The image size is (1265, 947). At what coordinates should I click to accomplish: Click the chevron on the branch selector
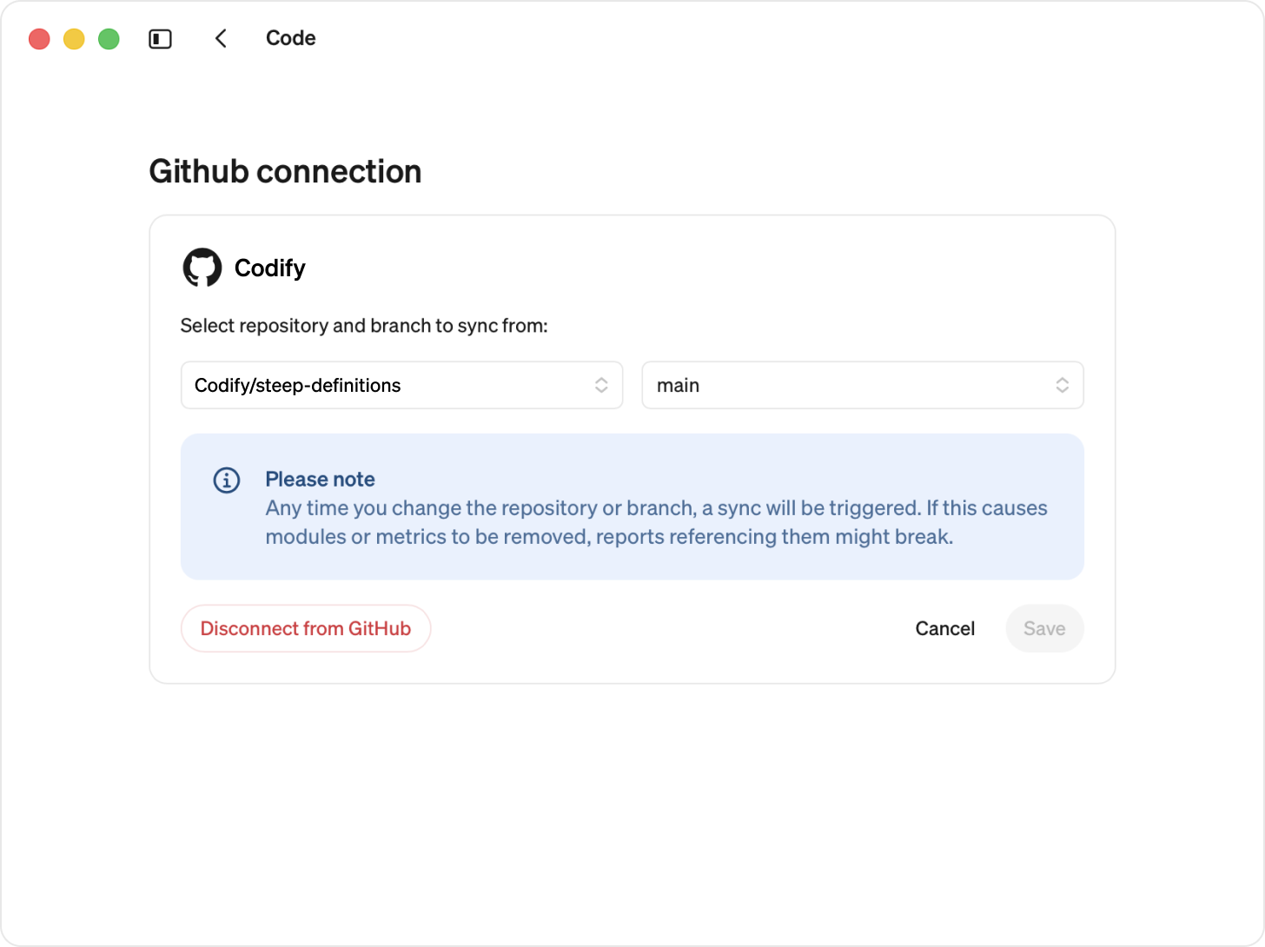(1063, 385)
